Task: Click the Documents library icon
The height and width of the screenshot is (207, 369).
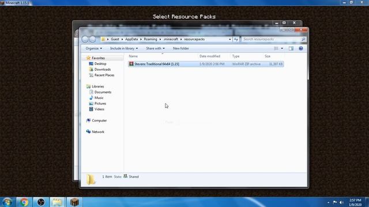Action: pos(91,92)
